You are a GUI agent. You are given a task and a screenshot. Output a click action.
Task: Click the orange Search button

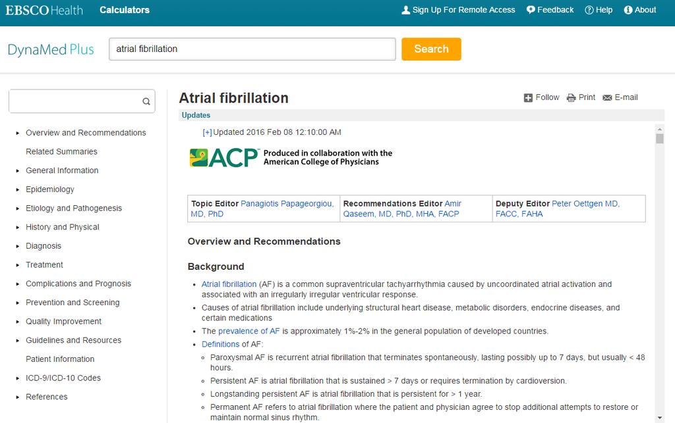tap(431, 49)
